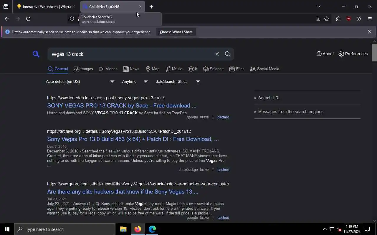Screen dimensions: 377x235
Task: Switch to the Files category tab
Action: pos(237,69)
